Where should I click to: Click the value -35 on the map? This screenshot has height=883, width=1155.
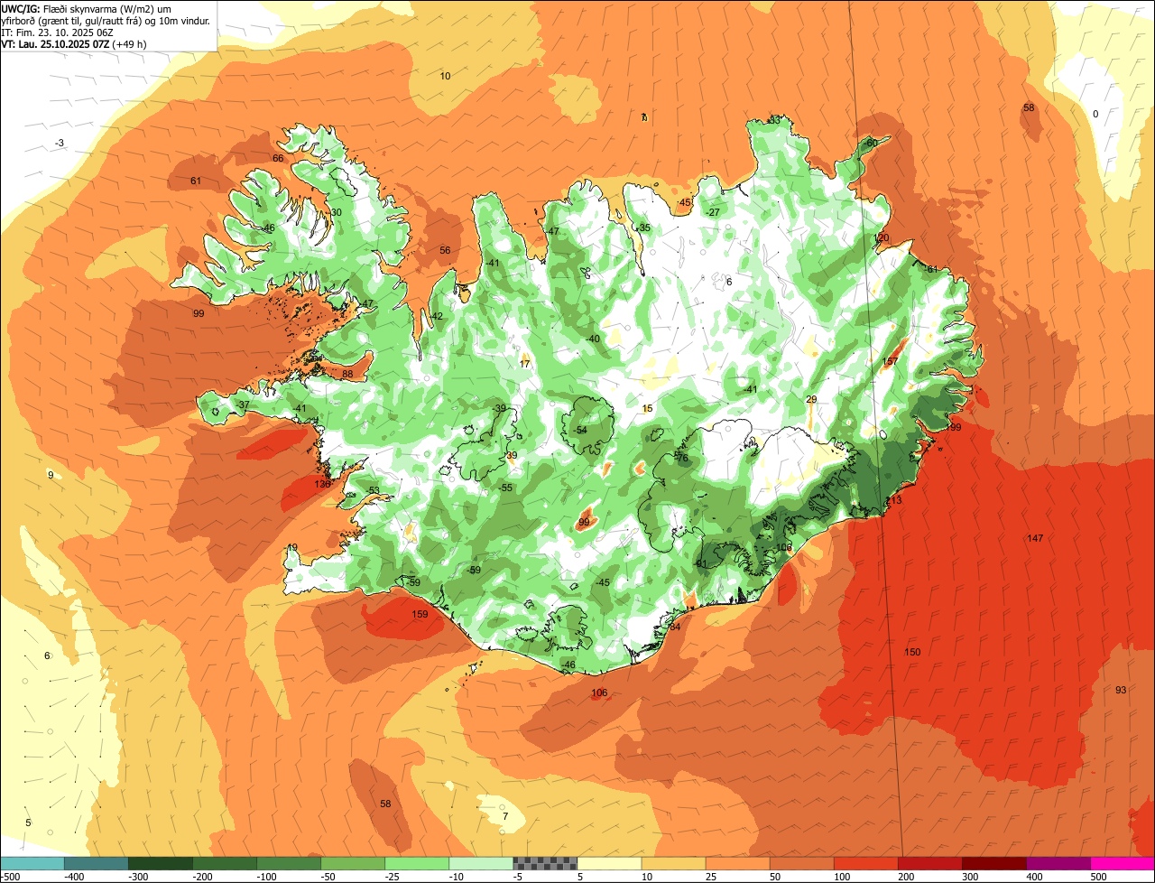643,228
